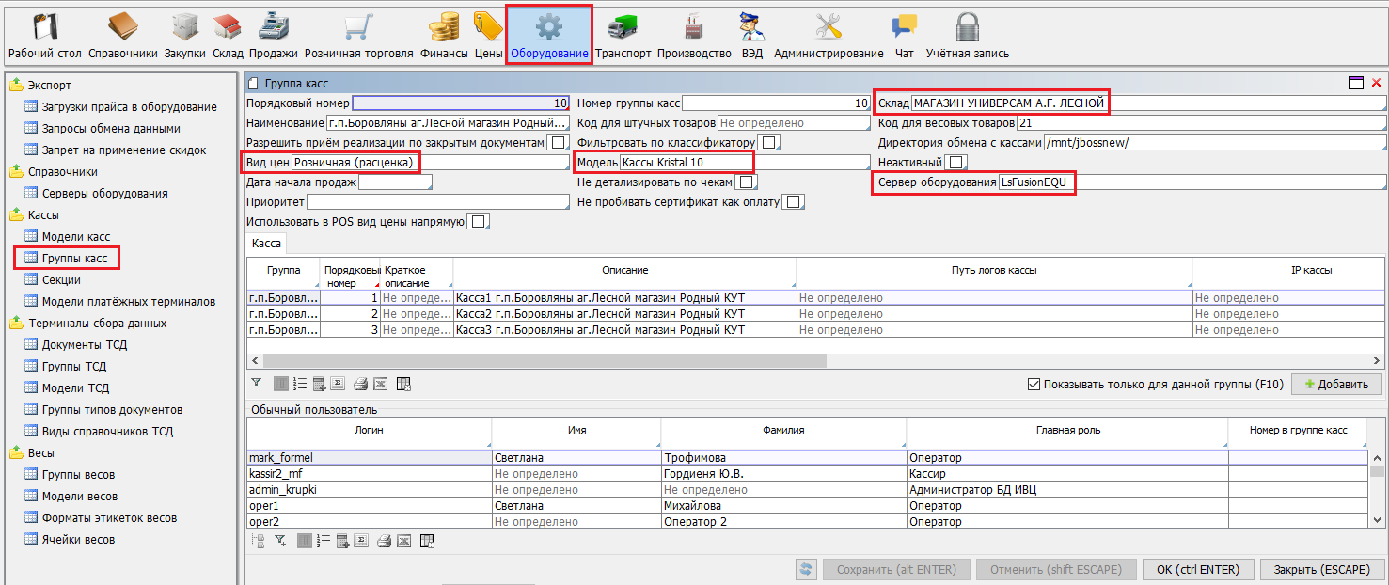
Task: Collapse the Терминалы сбора данных folder
Action: click(16, 324)
